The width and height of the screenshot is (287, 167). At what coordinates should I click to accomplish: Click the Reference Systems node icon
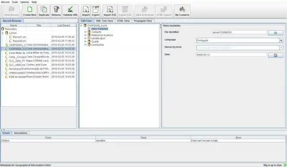tap(89, 35)
